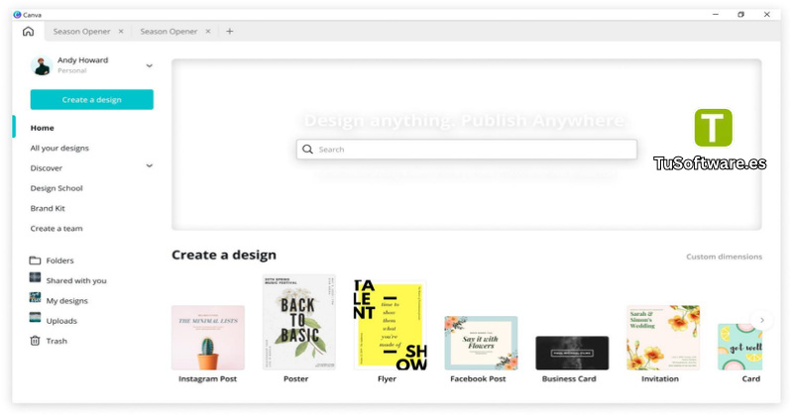Viewport: 793px width, 416px height.
Task: Select Home in the sidebar
Action: [x=42, y=128]
